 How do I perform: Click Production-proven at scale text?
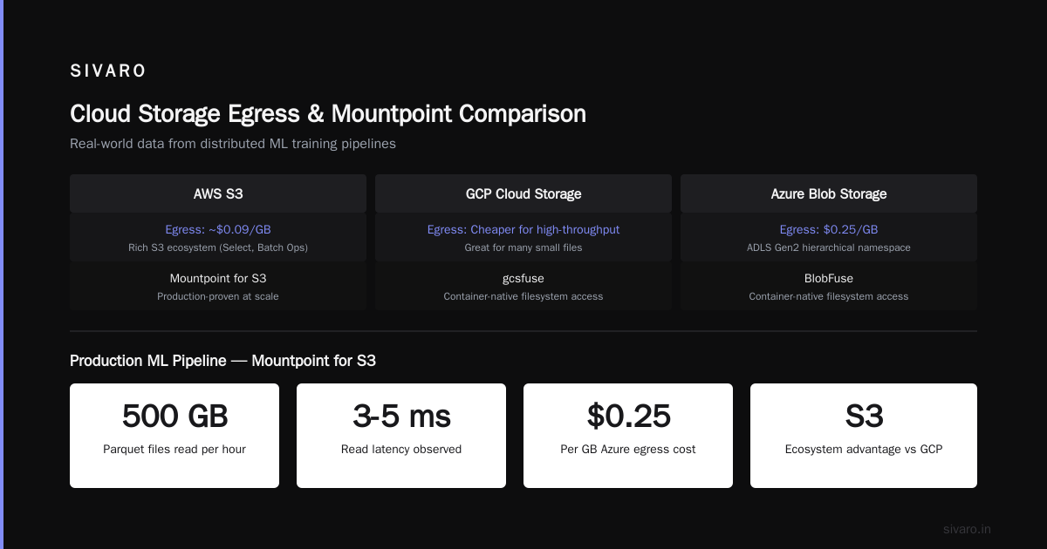(x=218, y=296)
